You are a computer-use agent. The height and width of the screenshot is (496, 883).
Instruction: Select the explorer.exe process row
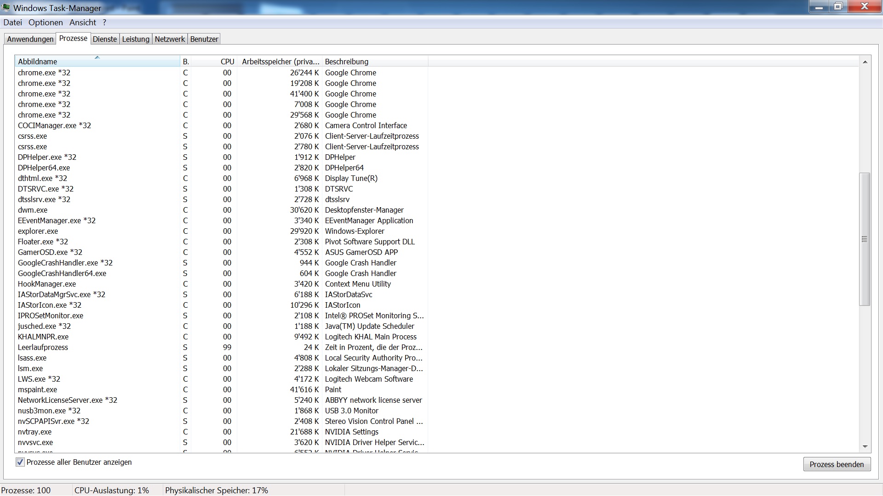(x=38, y=231)
